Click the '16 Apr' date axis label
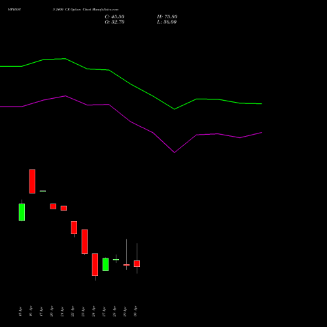327x327 pixels. [31, 311]
